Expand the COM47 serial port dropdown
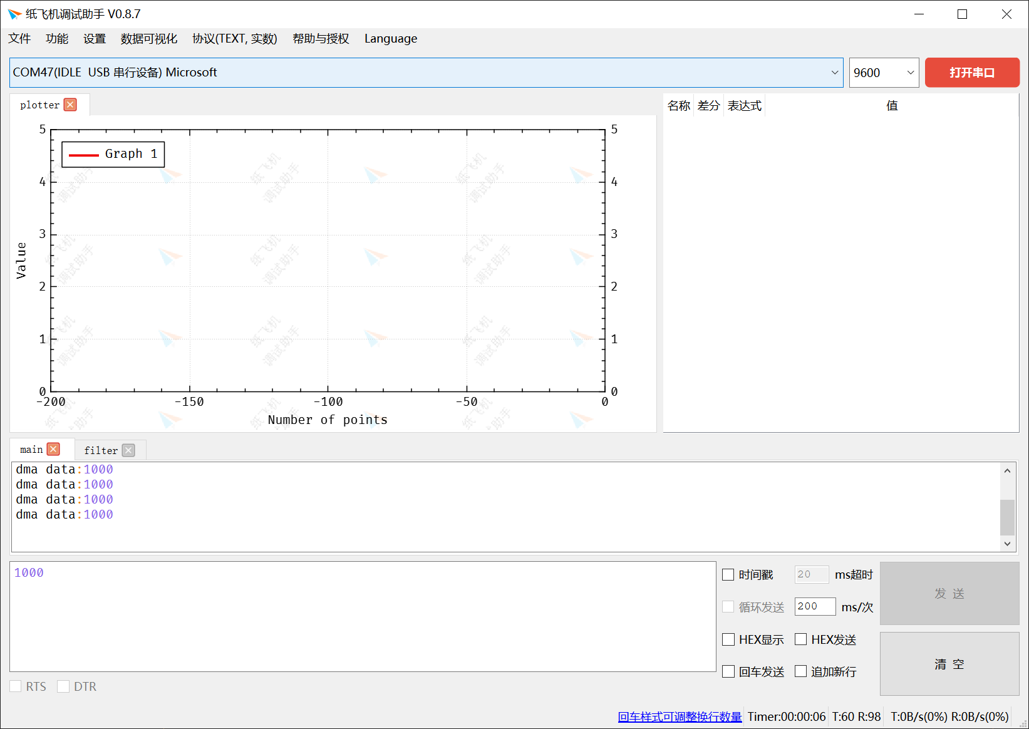Image resolution: width=1029 pixels, height=729 pixels. (834, 73)
